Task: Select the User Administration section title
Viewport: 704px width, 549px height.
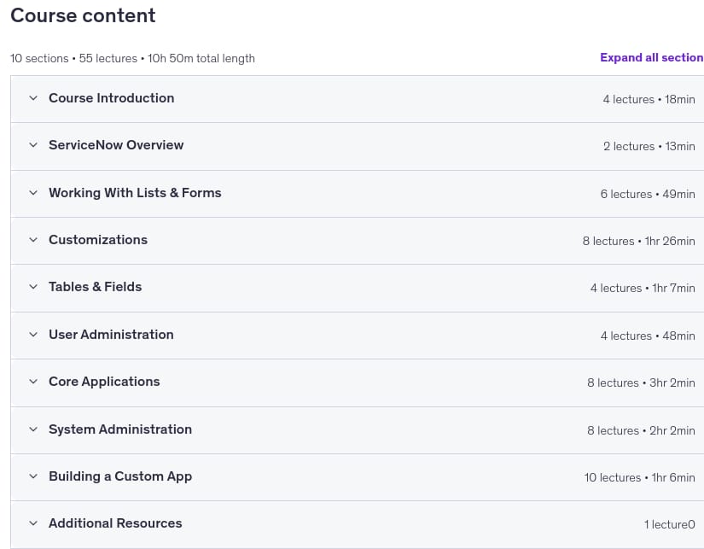Action: click(x=111, y=335)
